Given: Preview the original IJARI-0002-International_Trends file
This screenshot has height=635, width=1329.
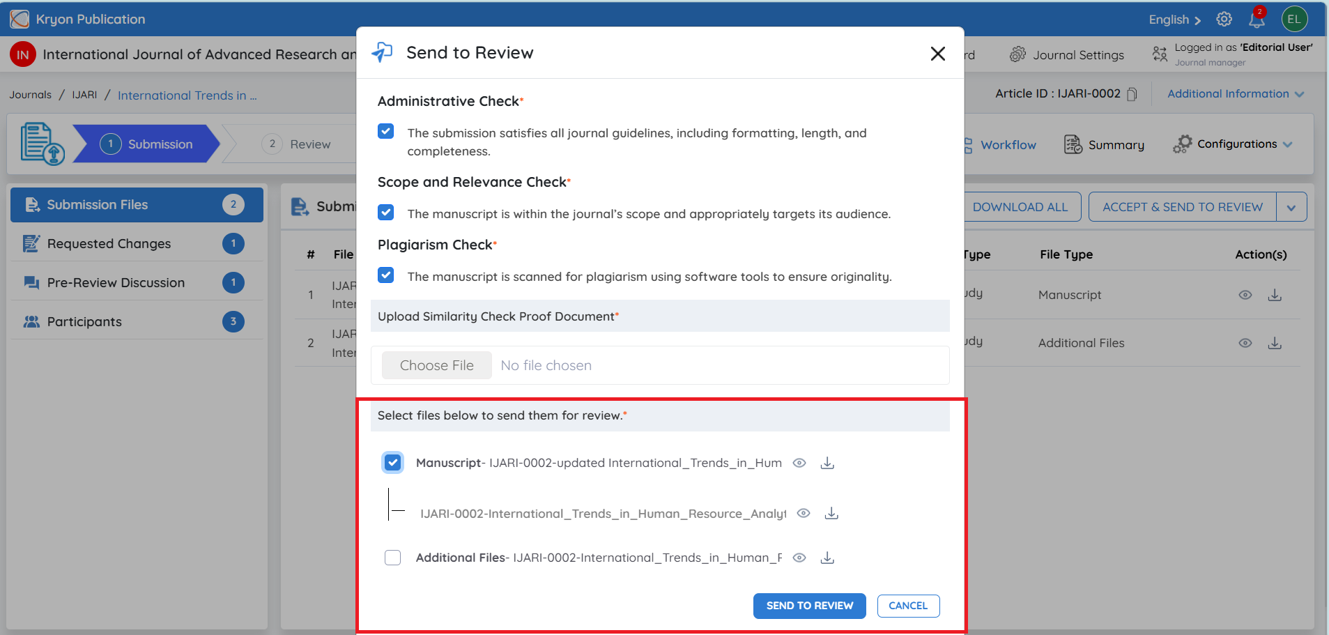Looking at the screenshot, I should pos(804,513).
